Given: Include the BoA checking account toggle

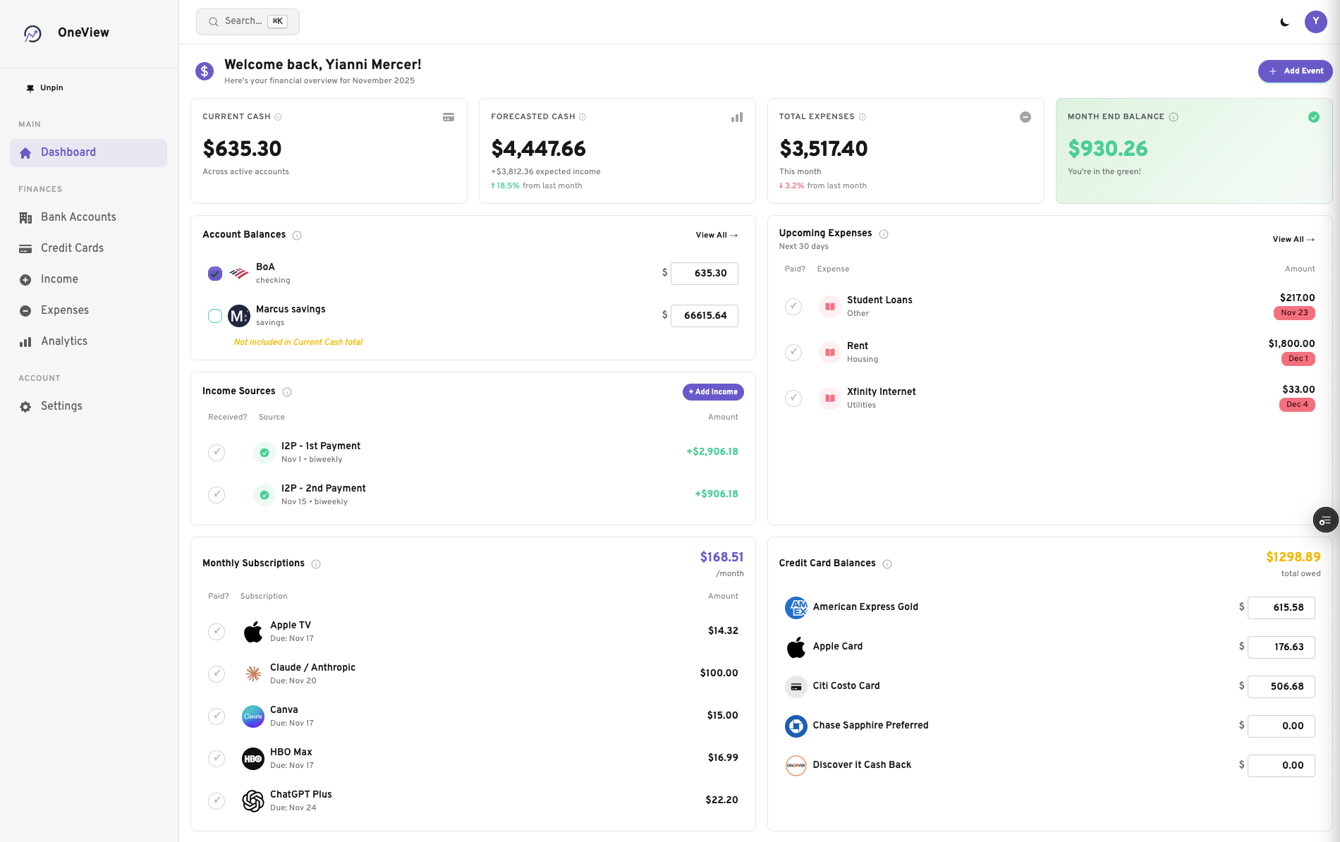Looking at the screenshot, I should pyautogui.click(x=215, y=274).
